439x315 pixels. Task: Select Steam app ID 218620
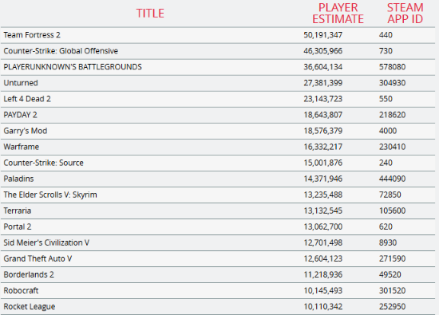point(392,115)
